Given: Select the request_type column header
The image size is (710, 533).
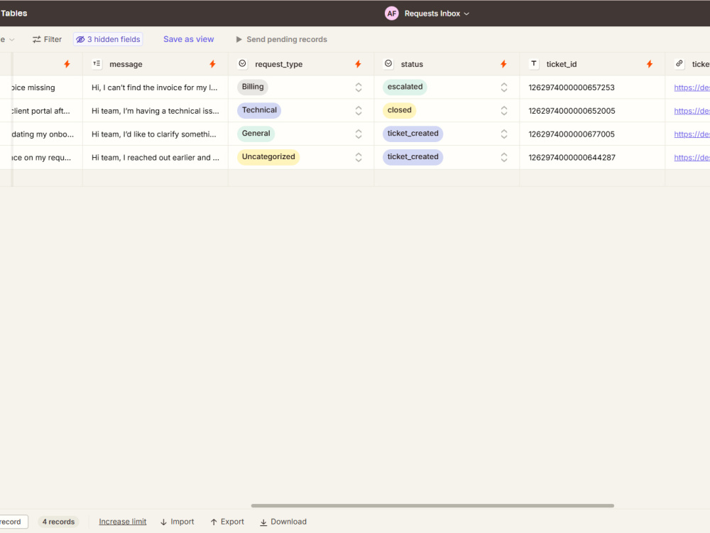Looking at the screenshot, I should click(301, 65).
